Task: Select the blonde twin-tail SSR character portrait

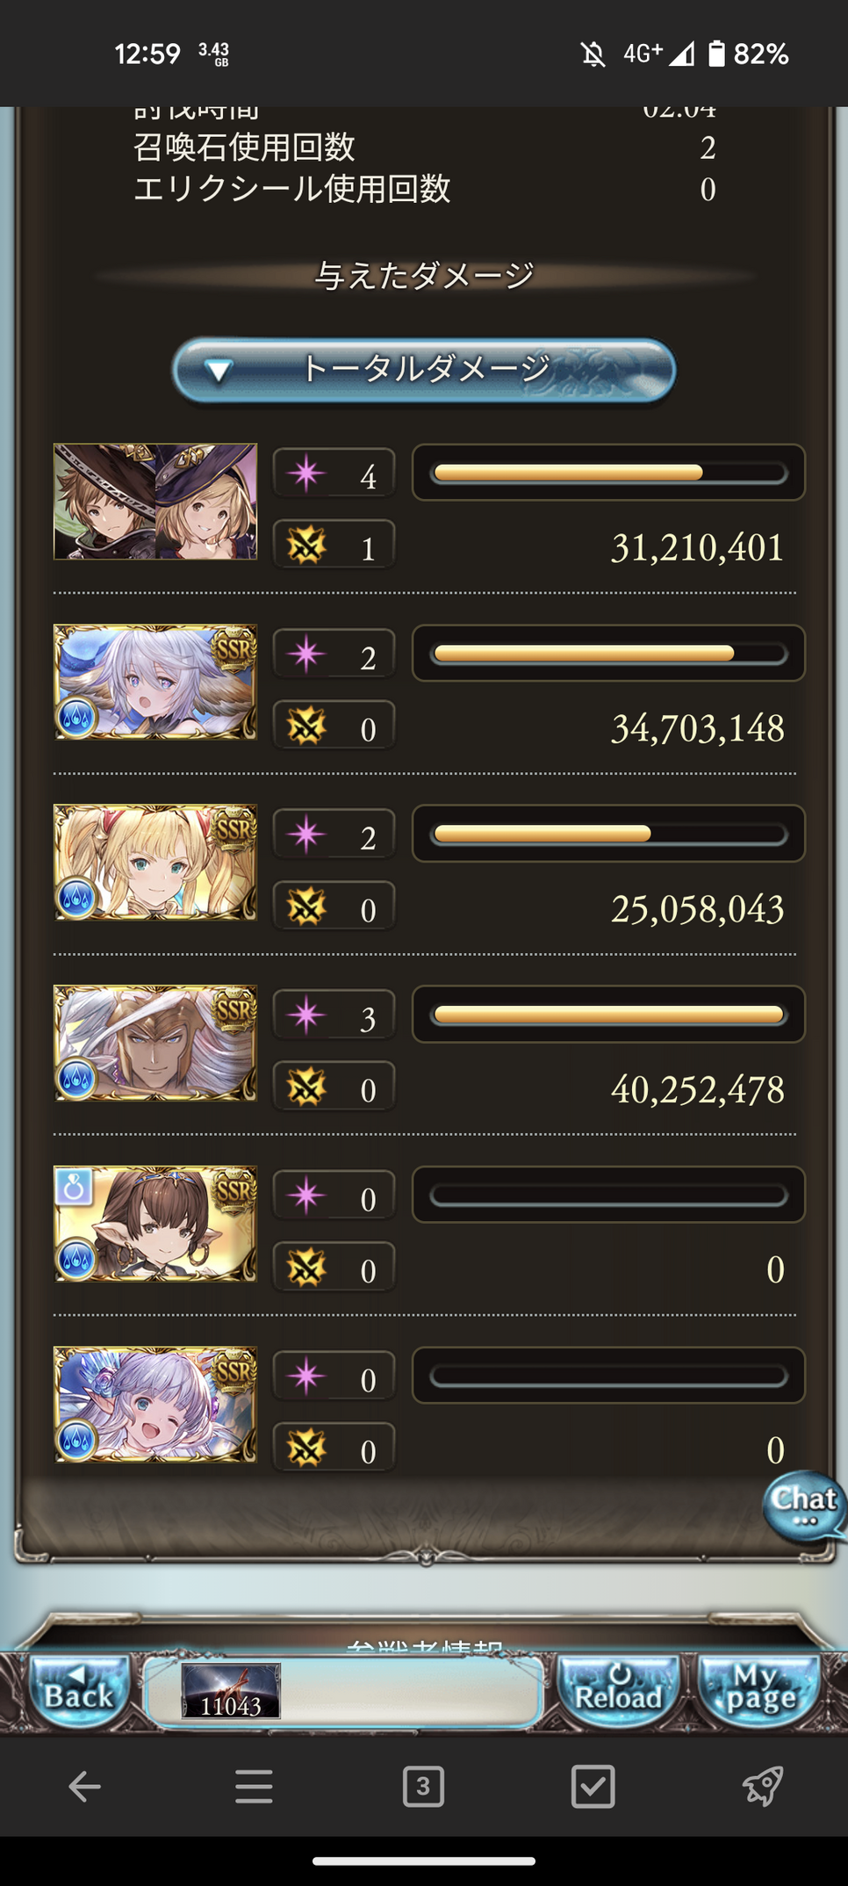Action: (155, 863)
